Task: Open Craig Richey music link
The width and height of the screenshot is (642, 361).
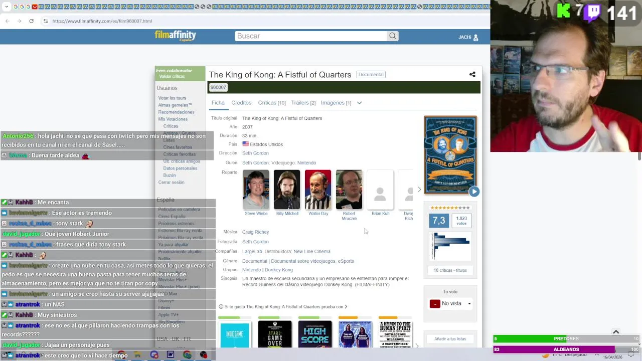Action: (x=255, y=232)
